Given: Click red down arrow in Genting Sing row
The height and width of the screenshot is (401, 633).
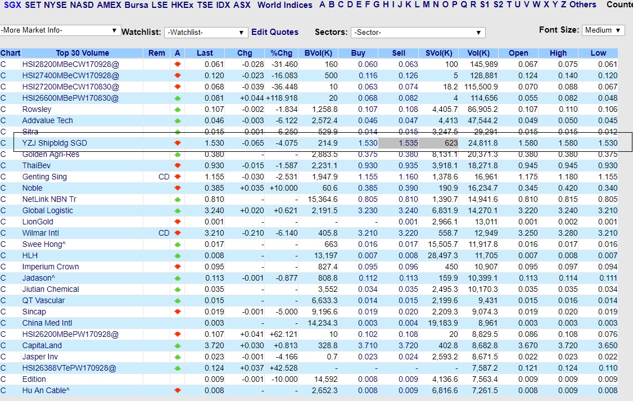Looking at the screenshot, I should [177, 177].
